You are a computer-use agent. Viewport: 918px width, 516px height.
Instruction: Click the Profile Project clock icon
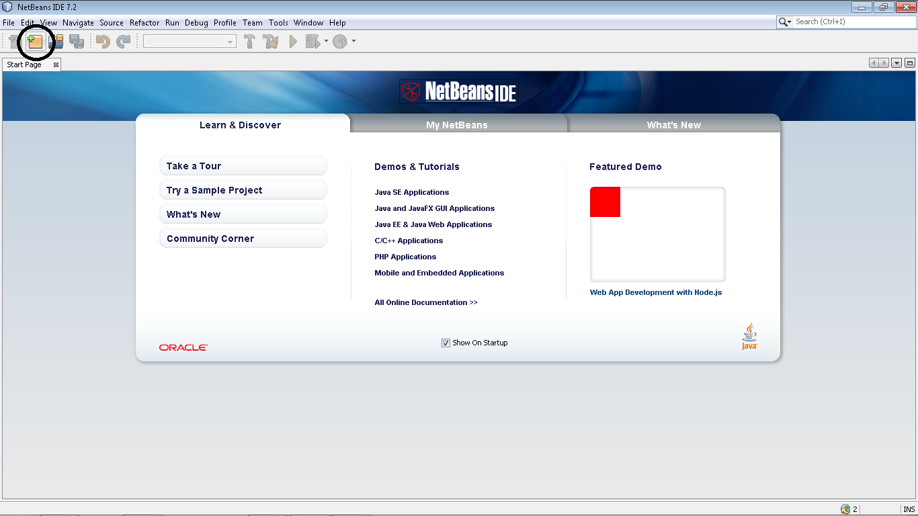340,42
